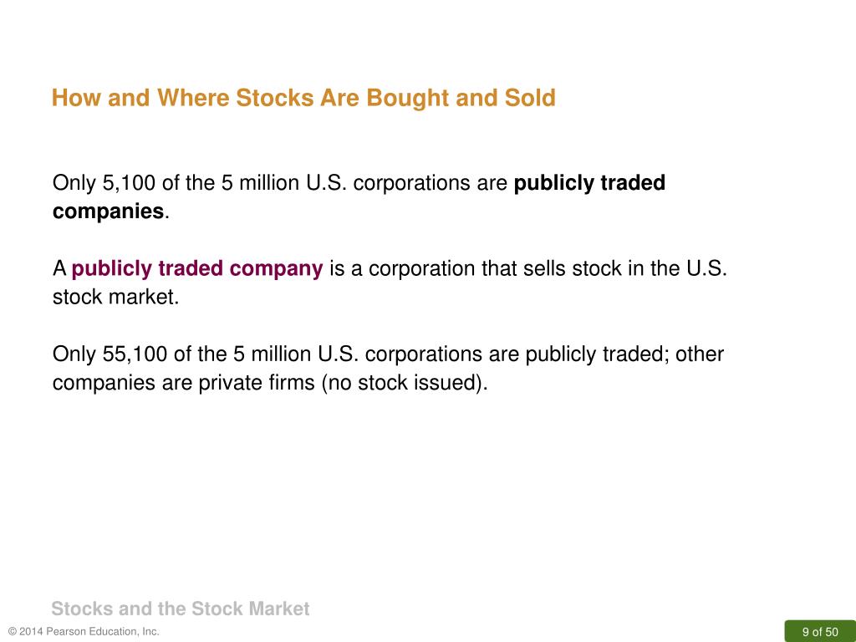Screen dimensions: 856x642
Task: Click the Pearson Education copyright notice
Action: (84, 632)
